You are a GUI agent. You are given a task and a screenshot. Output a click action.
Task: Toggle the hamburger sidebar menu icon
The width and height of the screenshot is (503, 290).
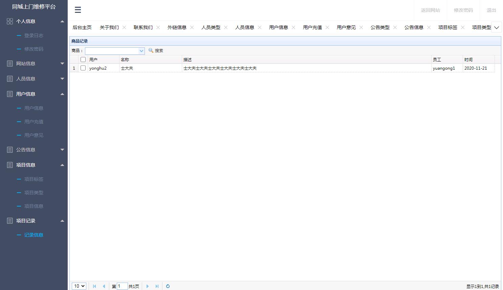pos(78,10)
